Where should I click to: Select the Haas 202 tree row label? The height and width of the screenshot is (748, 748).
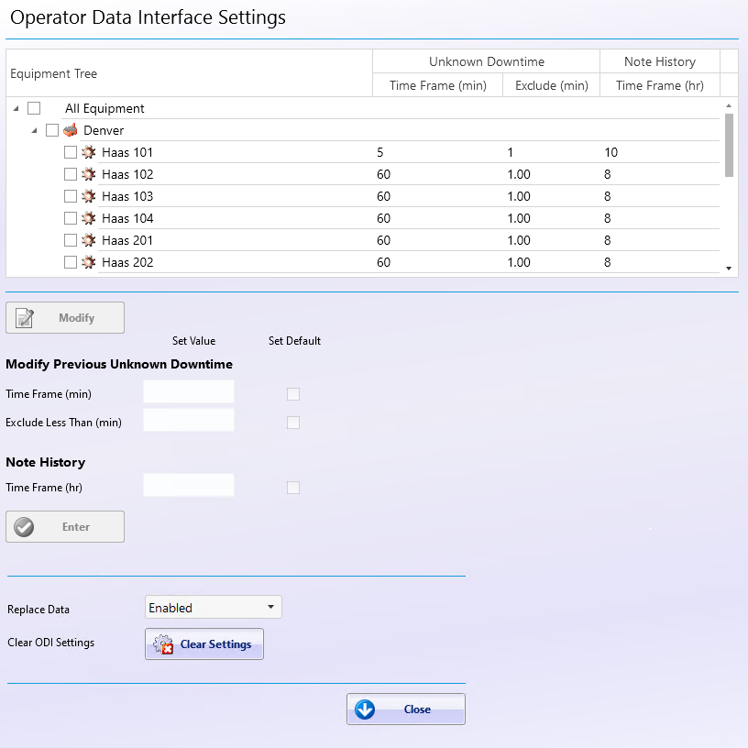(x=127, y=262)
